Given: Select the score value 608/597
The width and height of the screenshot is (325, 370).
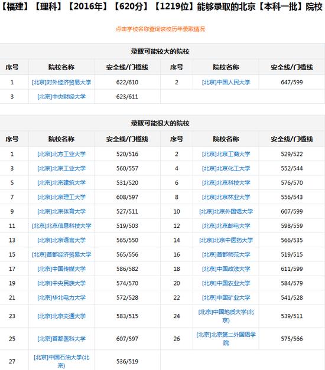Looking at the screenshot, I should point(127,197).
